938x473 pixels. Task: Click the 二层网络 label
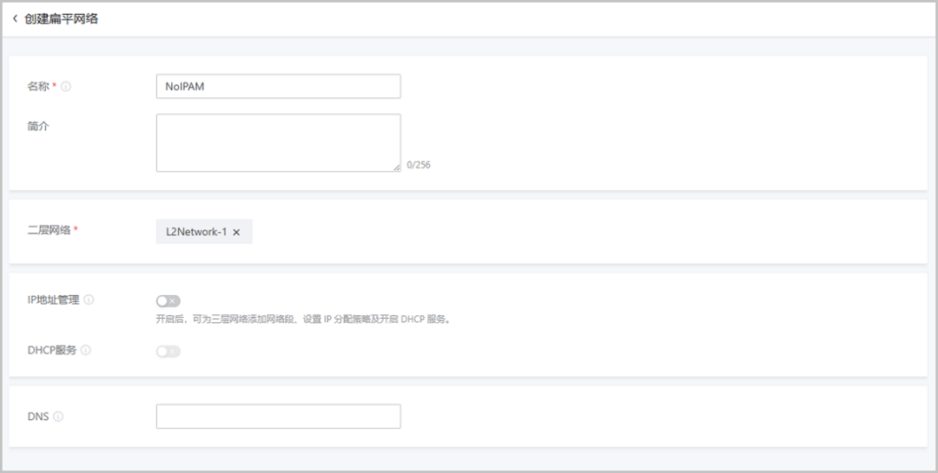pyautogui.click(x=50, y=230)
